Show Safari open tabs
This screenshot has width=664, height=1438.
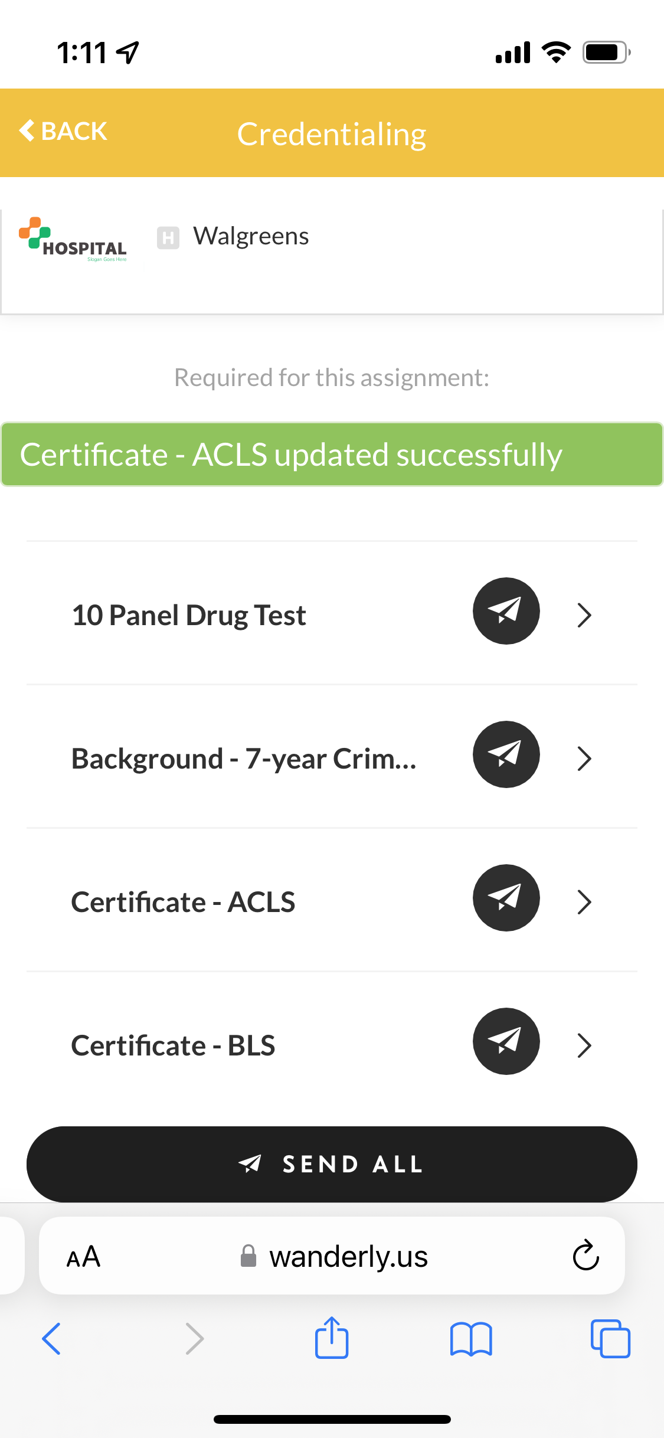click(x=610, y=1338)
